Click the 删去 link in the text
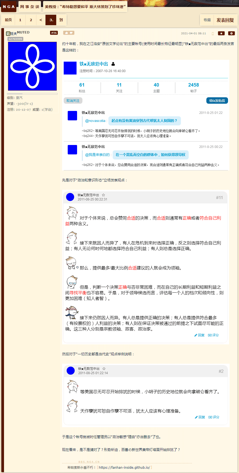The height and width of the screenshot is (473, 239). click(147, 437)
